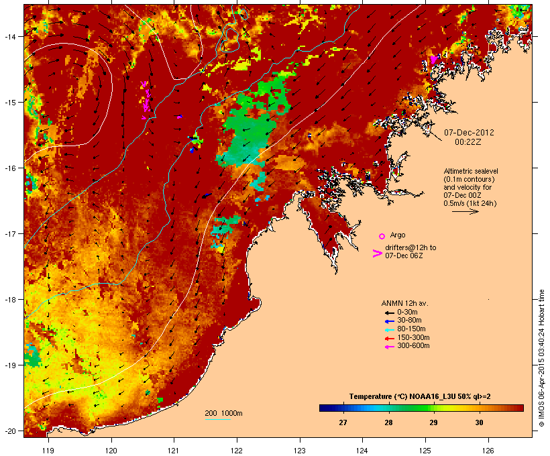Viewport: 550px width, 456px height.
Task: Click the black 0-30m arrow legend icon
Action: pos(390,313)
